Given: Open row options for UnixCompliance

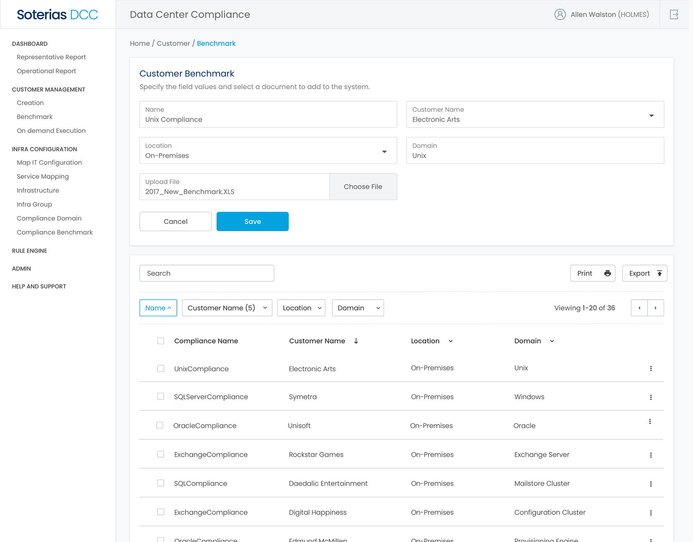Looking at the screenshot, I should point(651,368).
